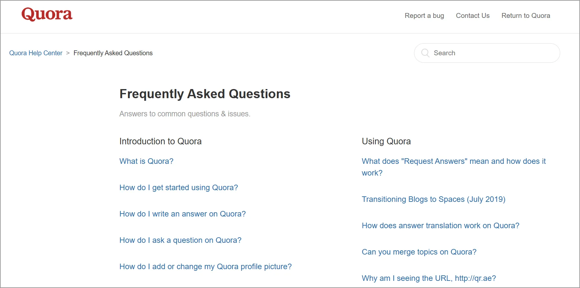Open 'How do I ask a question on Quora?'
The image size is (580, 288).
(x=181, y=240)
